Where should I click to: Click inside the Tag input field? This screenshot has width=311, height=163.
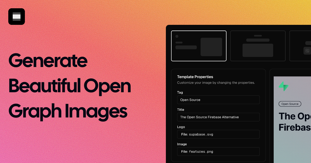(218, 100)
